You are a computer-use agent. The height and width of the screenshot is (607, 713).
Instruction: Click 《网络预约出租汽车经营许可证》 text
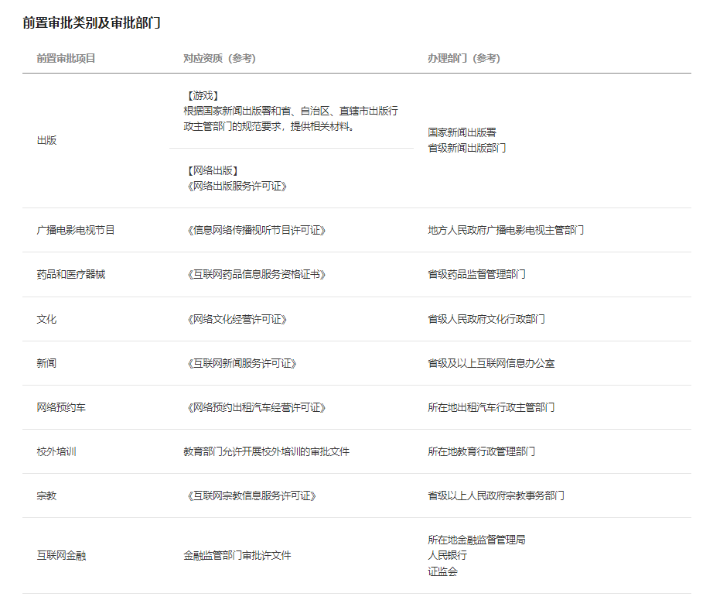[x=254, y=407]
